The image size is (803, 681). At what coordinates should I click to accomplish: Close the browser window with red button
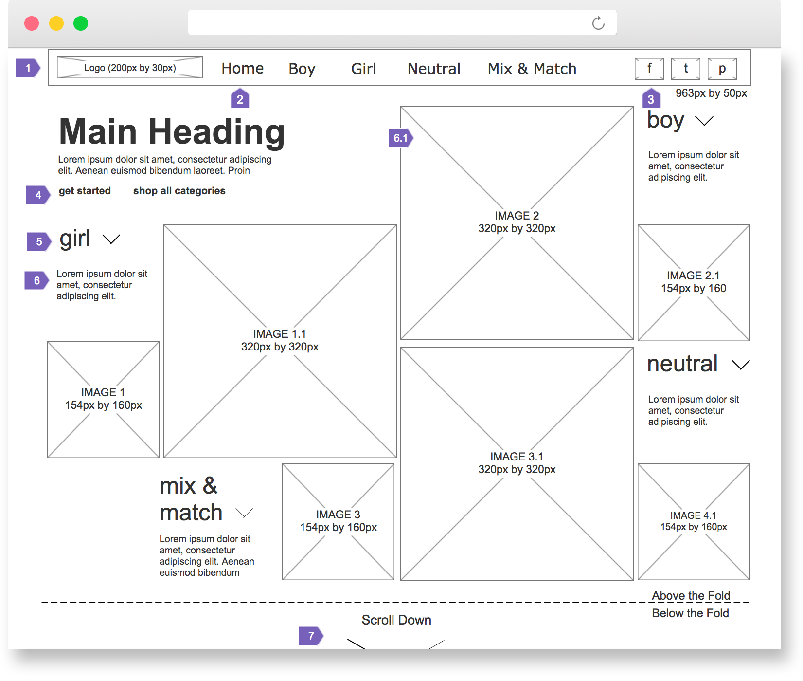pos(32,23)
